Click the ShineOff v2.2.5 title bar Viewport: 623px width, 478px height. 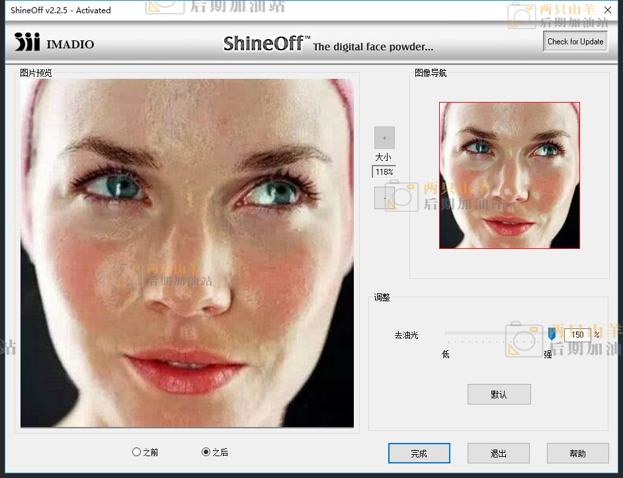[198, 10]
